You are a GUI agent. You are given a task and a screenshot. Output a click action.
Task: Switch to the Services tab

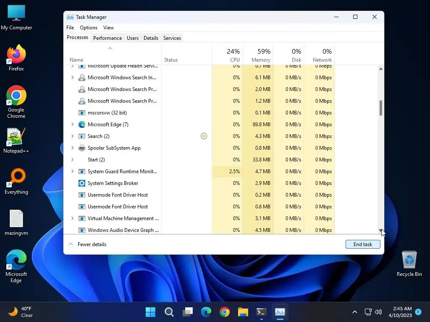click(172, 38)
